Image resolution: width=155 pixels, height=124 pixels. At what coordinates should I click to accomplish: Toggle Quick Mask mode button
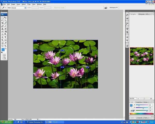pos(4,55)
